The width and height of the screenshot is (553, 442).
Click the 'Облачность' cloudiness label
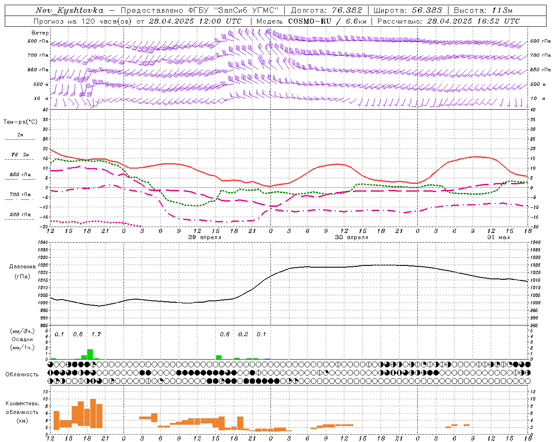[x=22, y=375]
